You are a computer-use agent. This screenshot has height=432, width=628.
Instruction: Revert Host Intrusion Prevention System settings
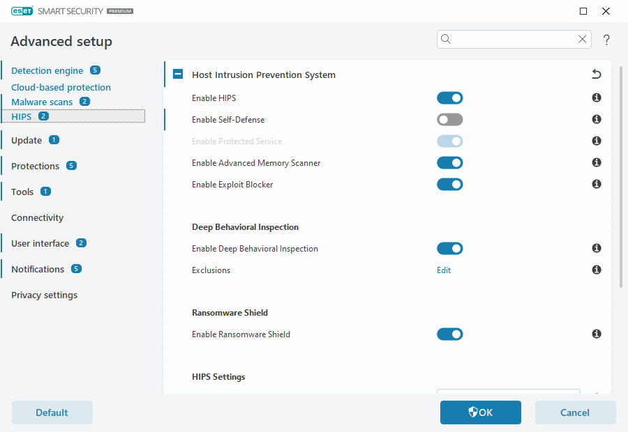point(596,75)
